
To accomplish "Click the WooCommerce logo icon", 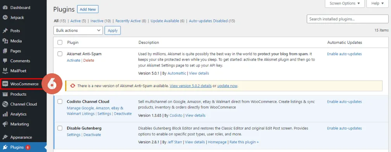I will tap(5, 84).
